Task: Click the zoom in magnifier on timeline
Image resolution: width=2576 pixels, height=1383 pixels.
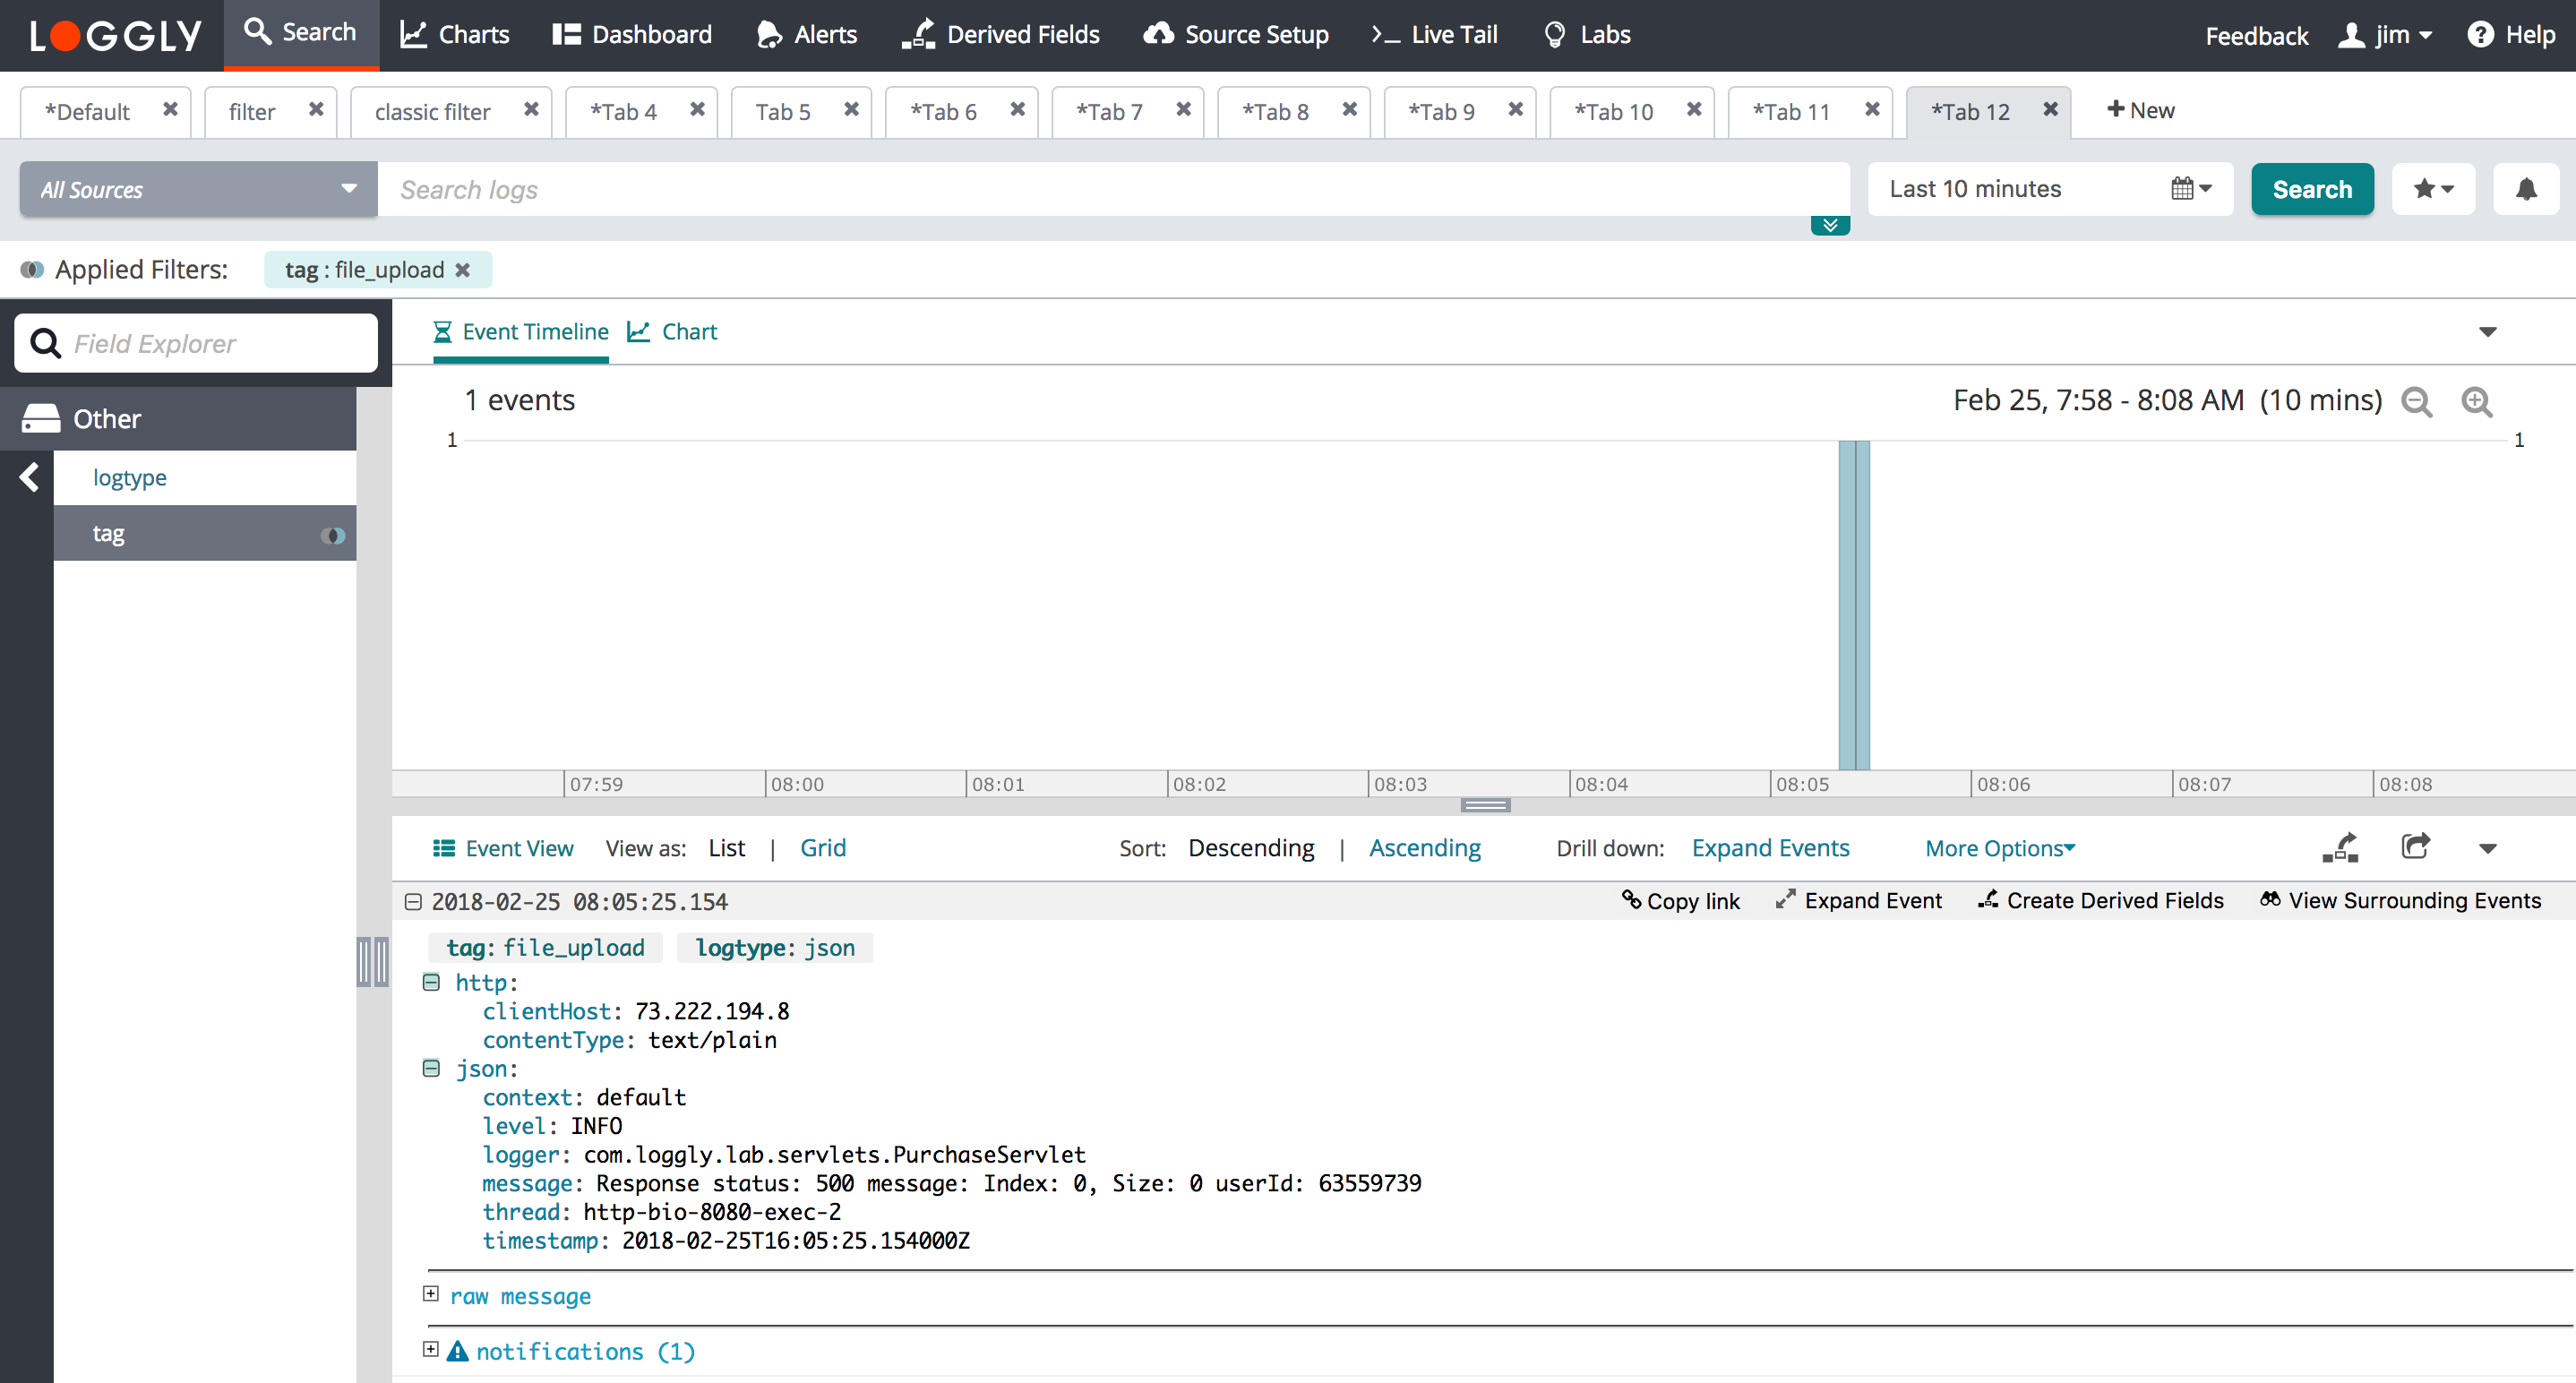Action: click(x=2476, y=401)
